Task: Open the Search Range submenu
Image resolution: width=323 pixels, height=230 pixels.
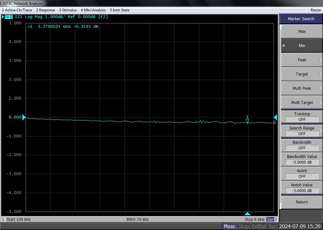Action: click(x=302, y=131)
